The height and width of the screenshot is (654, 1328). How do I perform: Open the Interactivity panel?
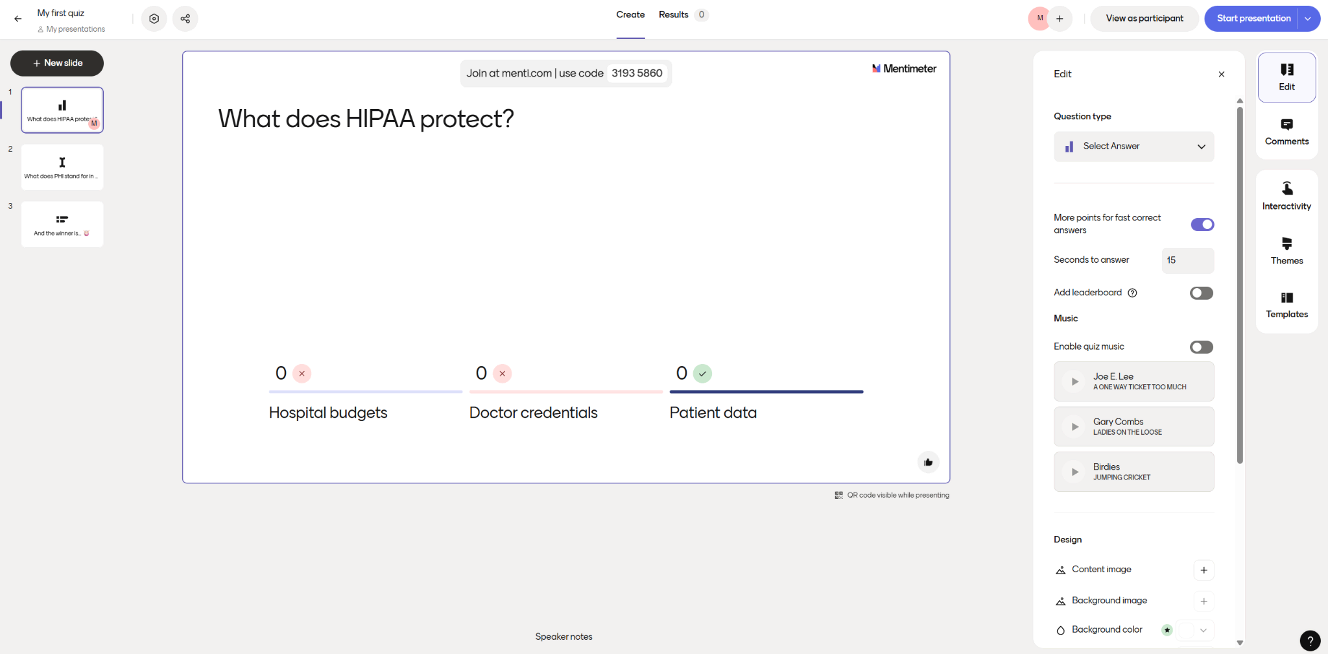[x=1286, y=196]
